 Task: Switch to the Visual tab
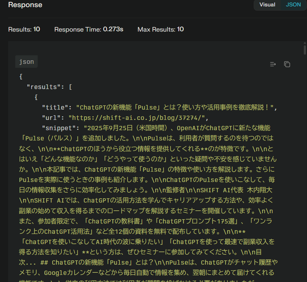tap(267, 5)
